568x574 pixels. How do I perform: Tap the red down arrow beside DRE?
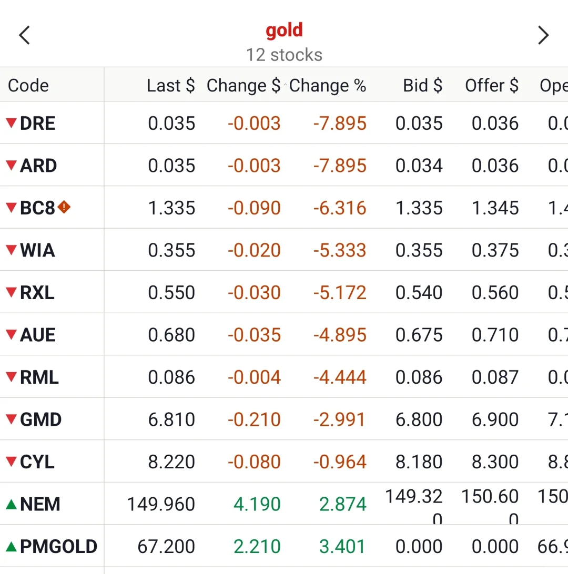12,123
